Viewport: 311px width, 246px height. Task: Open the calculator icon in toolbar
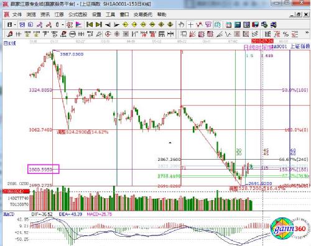238,25
